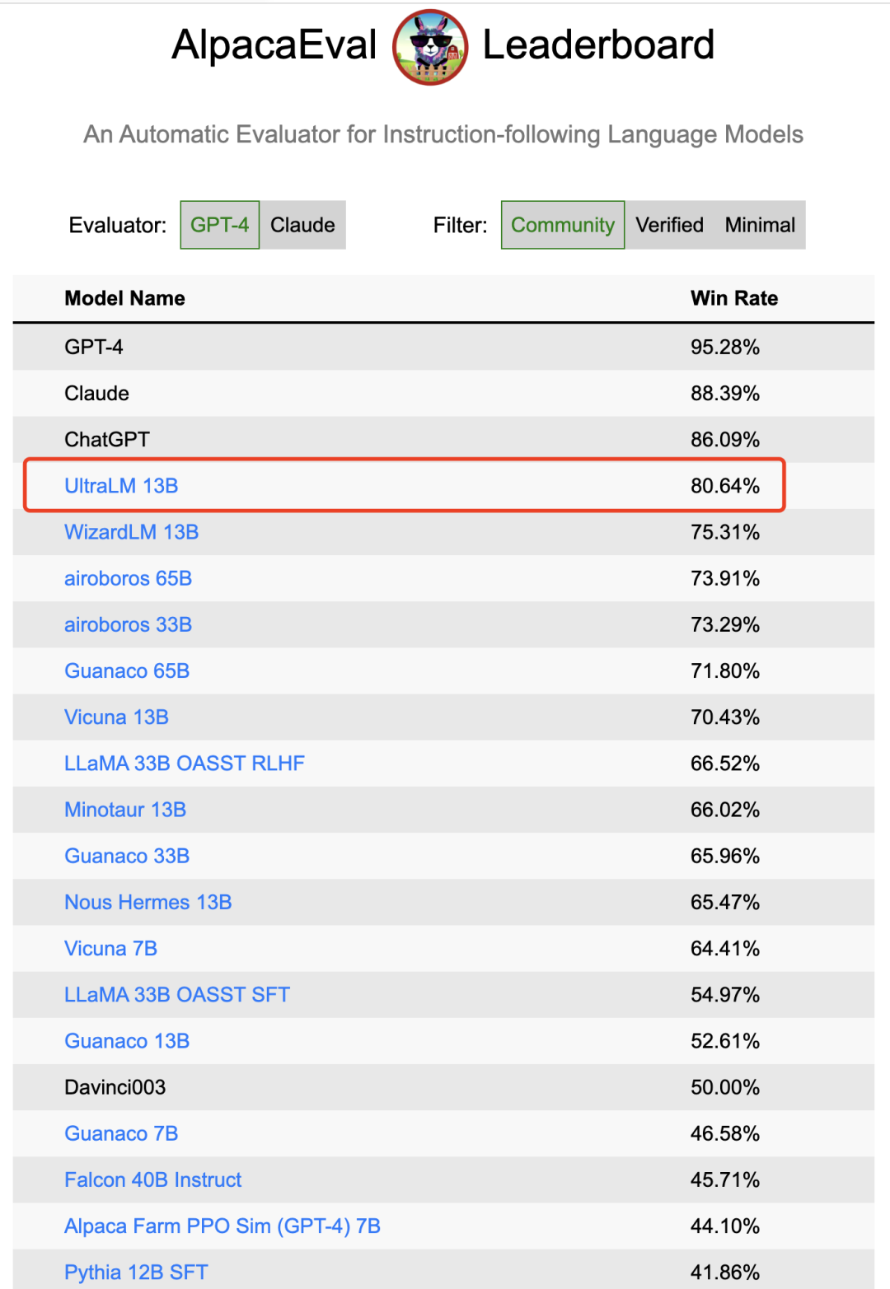Click the 95.28% win rate value
The height and width of the screenshot is (1289, 890).
tap(725, 347)
